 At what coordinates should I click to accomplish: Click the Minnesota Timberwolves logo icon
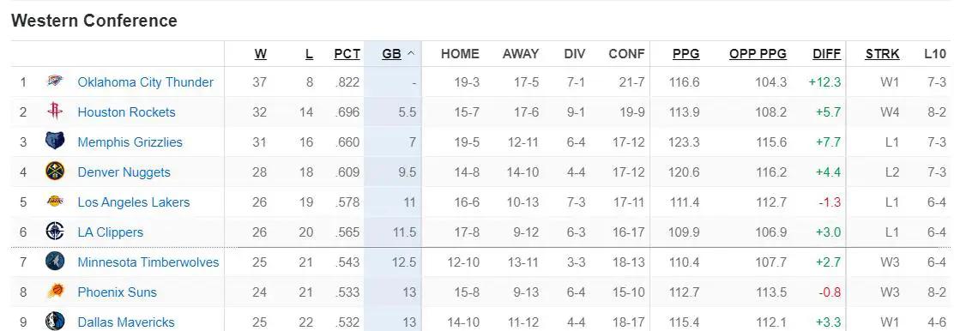click(x=55, y=262)
